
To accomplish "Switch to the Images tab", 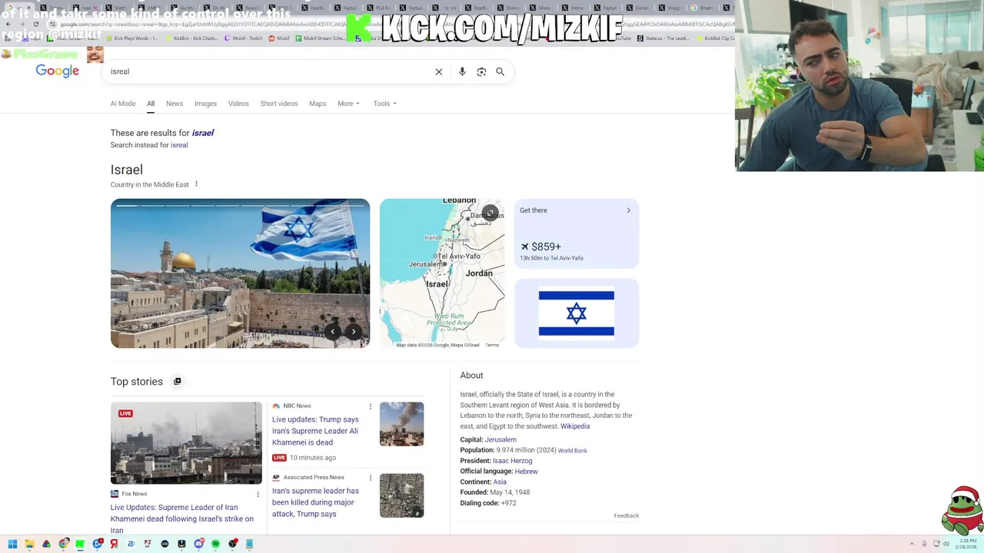I will coord(205,104).
